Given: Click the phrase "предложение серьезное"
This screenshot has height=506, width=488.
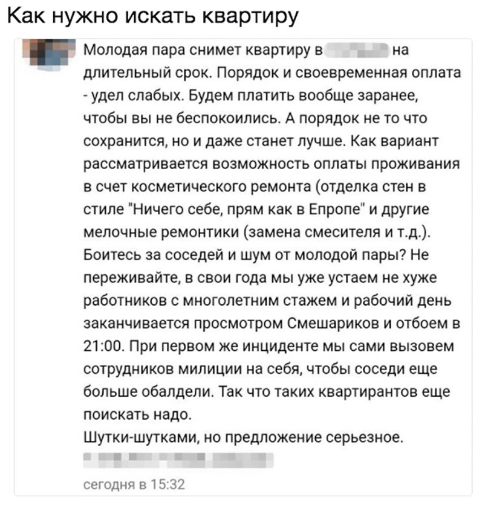Looking at the screenshot, I should point(313,437).
